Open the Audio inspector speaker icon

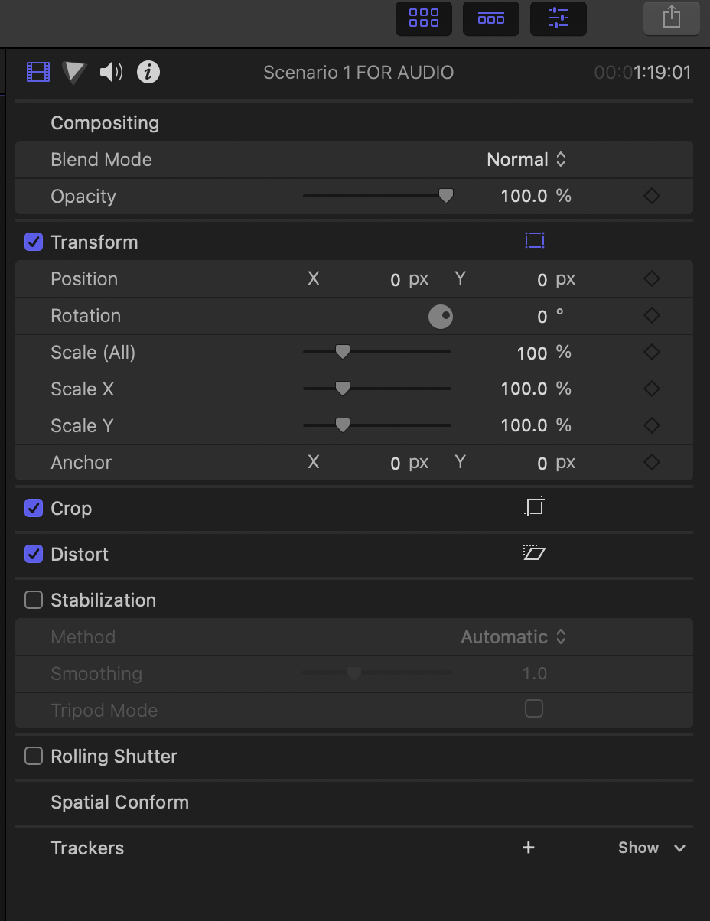pos(111,73)
